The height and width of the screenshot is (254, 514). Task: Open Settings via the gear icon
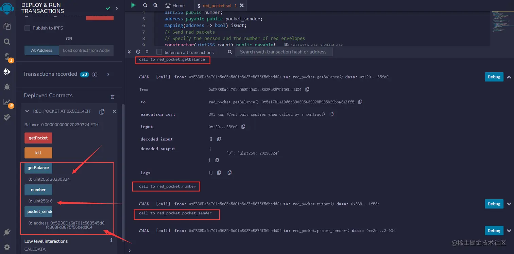7,247
